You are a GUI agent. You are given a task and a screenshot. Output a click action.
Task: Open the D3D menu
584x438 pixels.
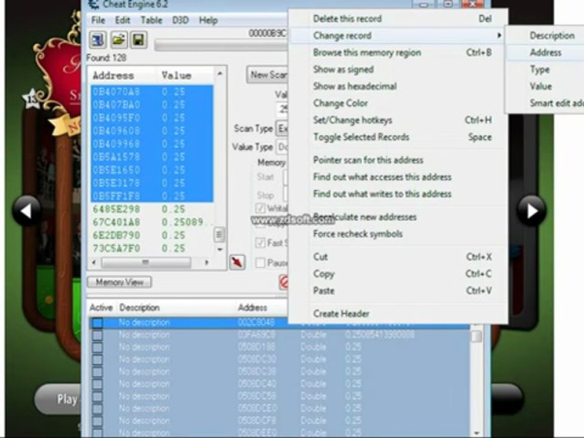[180, 20]
